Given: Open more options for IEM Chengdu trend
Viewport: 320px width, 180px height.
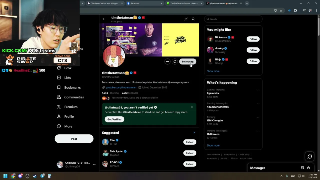Looking at the screenshot, I should pos(258,117).
